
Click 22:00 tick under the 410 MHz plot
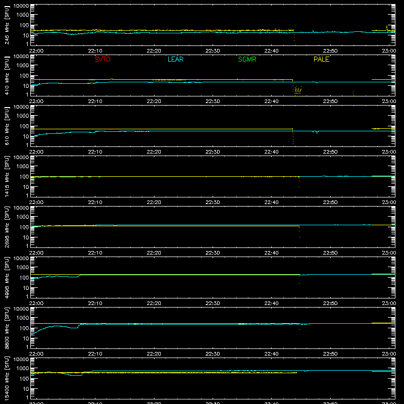point(36,102)
